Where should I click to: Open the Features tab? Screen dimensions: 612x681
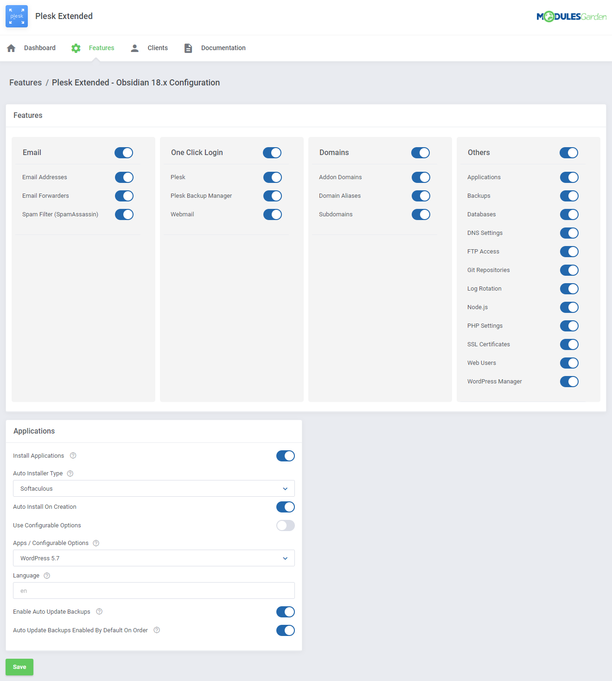(93, 48)
